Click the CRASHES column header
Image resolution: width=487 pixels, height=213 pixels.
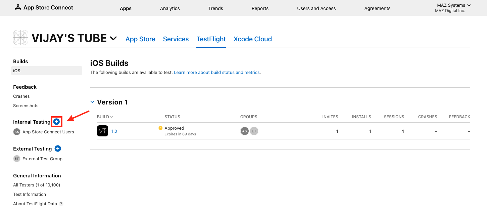(428, 117)
